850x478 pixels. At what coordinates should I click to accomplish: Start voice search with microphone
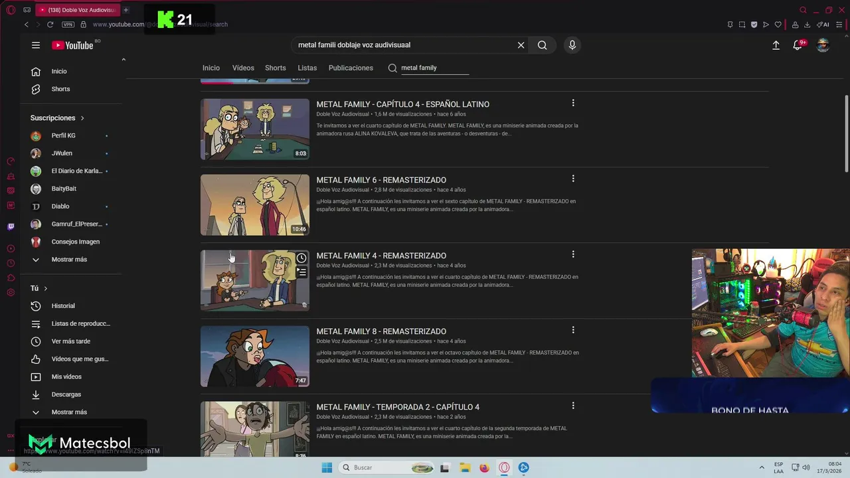tap(572, 45)
